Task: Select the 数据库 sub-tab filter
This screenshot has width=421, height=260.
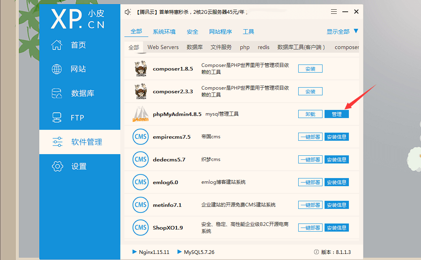Action: 194,47
